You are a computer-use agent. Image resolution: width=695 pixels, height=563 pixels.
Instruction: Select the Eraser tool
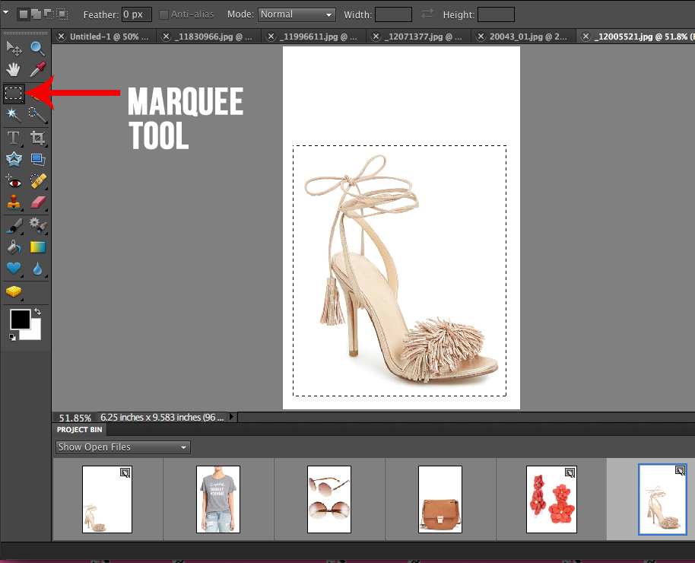point(36,202)
